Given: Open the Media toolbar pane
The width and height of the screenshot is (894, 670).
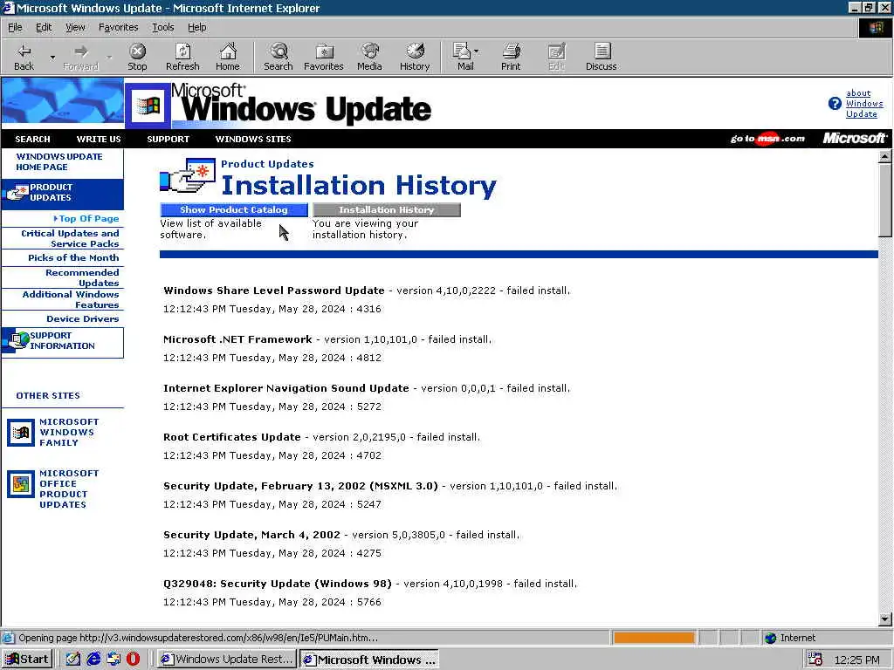Looking at the screenshot, I should pyautogui.click(x=369, y=57).
